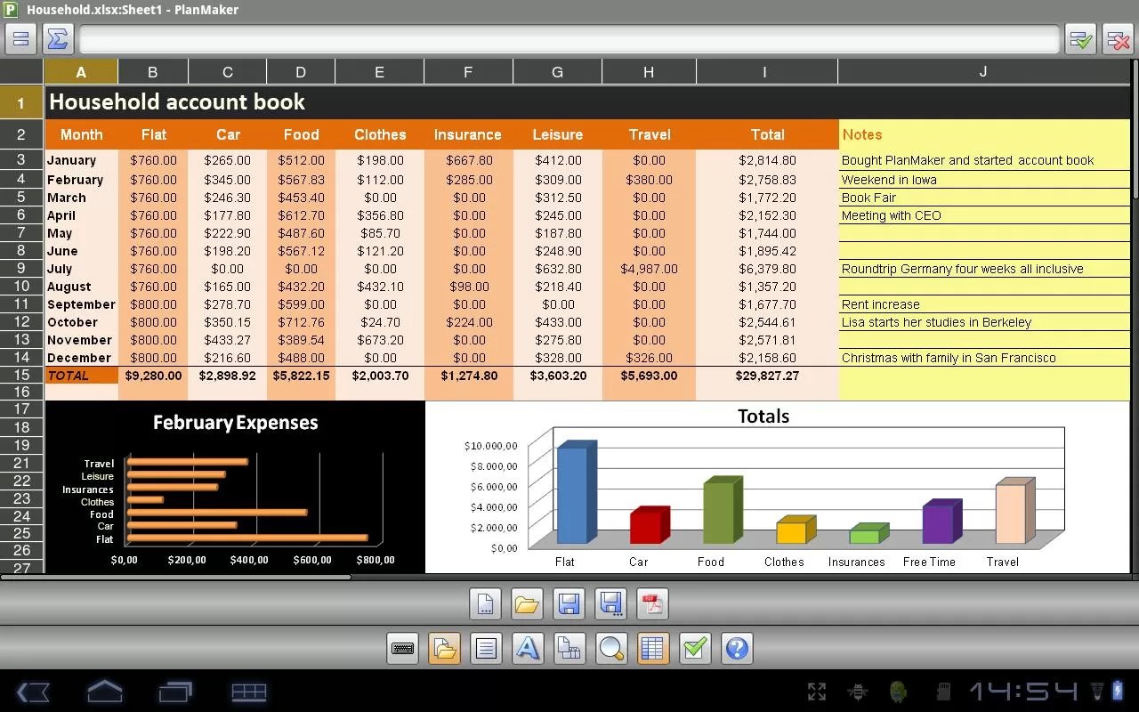Screen dimensions: 1139x712
Task: Open the Find tool
Action: 610,648
